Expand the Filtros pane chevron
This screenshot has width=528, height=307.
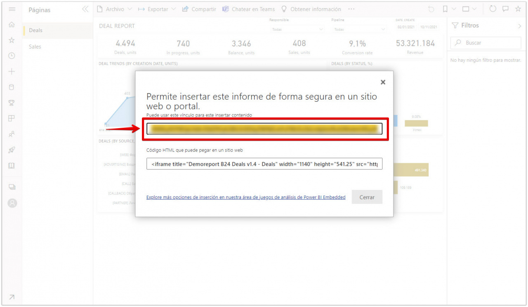point(519,26)
